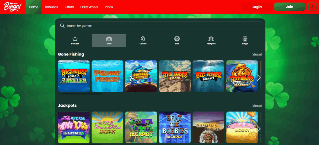Click the Jackpots section heading

tap(67, 105)
